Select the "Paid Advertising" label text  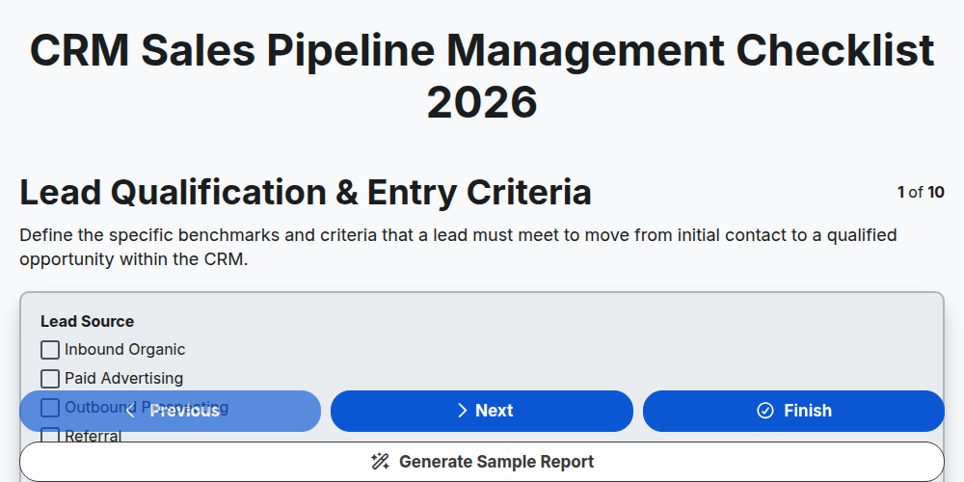[124, 378]
